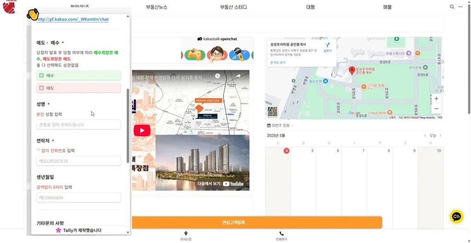The height and width of the screenshot is (243, 471).
Task: Click the page vertical scrollbar on right edge
Action: [469, 59]
